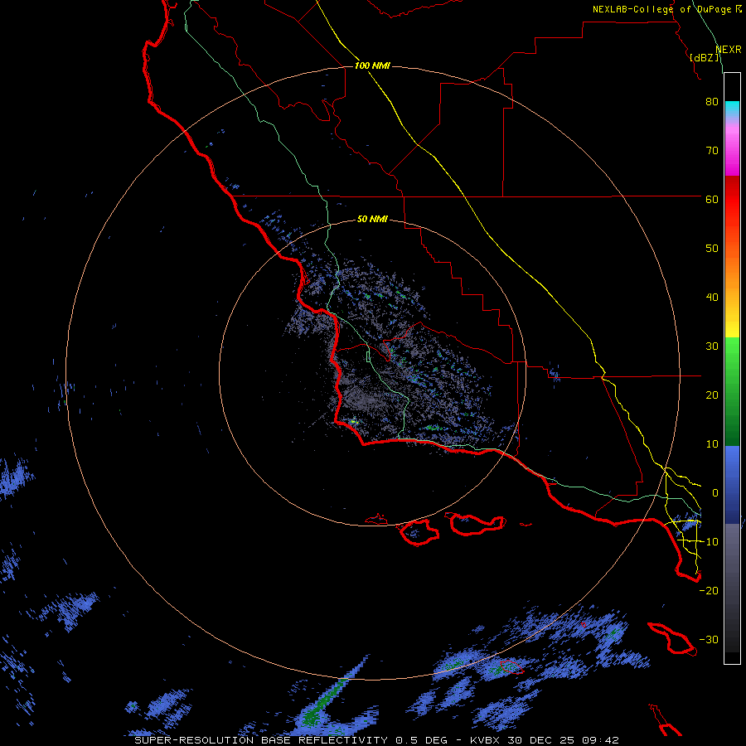746x746 pixels.
Task: Click the 50 NMI range ring label
Action: click(372, 220)
